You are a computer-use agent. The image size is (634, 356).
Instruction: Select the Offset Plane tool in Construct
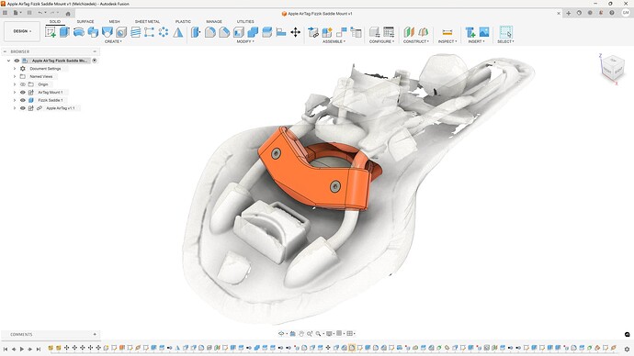tap(409, 32)
